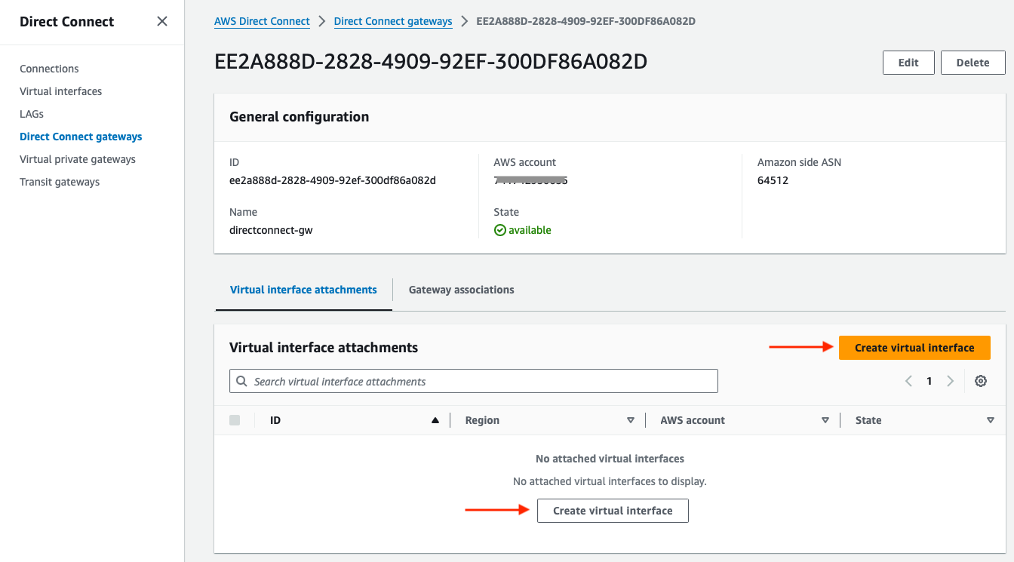Follow the AWS Direct Connect breadcrumb
The width and height of the screenshot is (1014, 562).
pos(262,21)
